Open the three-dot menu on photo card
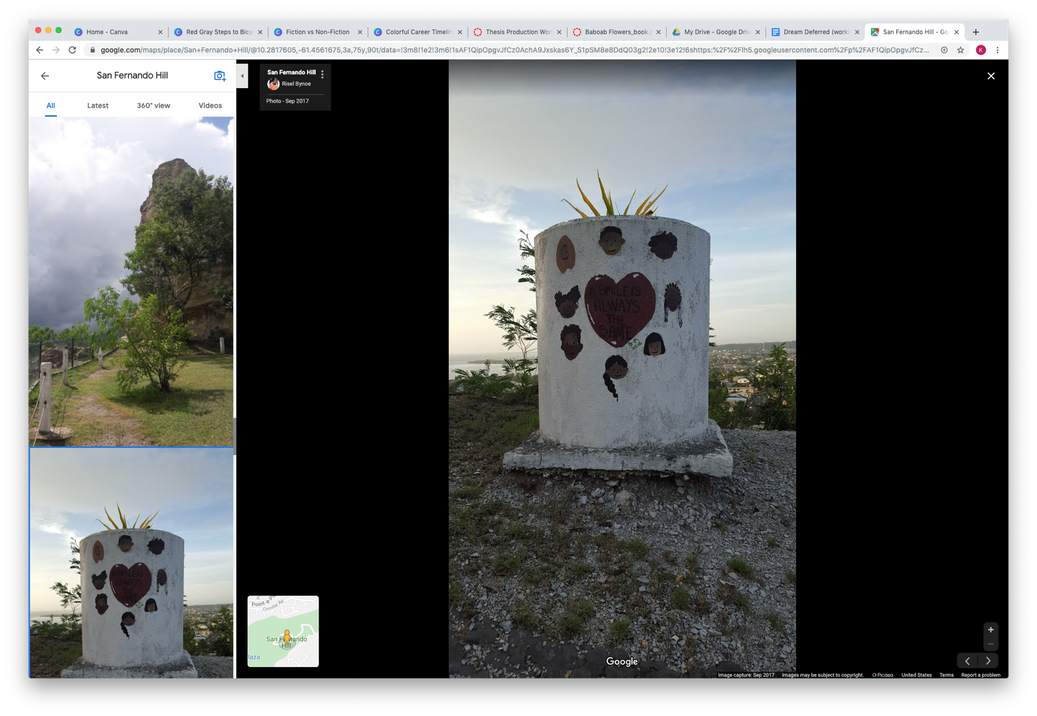Image resolution: width=1037 pixels, height=716 pixels. pos(323,74)
